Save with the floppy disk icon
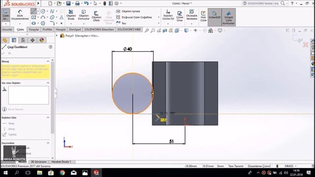The height and width of the screenshot is (177, 315). pyautogui.click(x=68, y=3)
